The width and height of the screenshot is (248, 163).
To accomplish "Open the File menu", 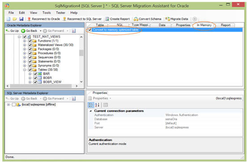I will (11, 13).
